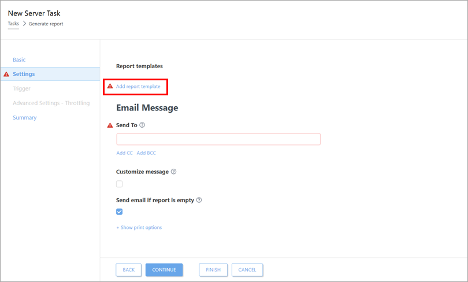Image resolution: width=468 pixels, height=282 pixels.
Task: Open help icon next to Send To
Action: tap(142, 125)
